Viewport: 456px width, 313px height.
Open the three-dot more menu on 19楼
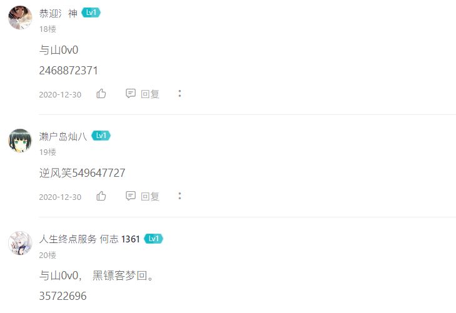(180, 196)
